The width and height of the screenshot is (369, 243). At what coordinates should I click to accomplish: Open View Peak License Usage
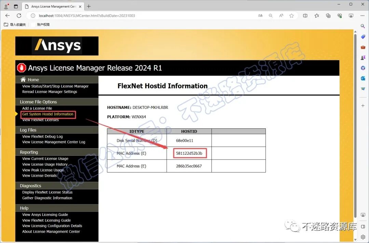pyautogui.click(x=43, y=170)
